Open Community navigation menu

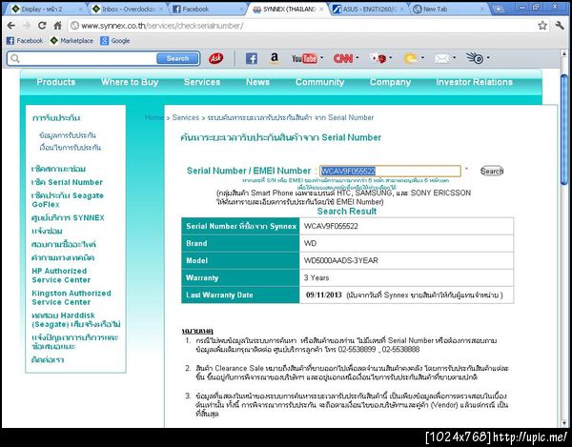pyautogui.click(x=320, y=82)
